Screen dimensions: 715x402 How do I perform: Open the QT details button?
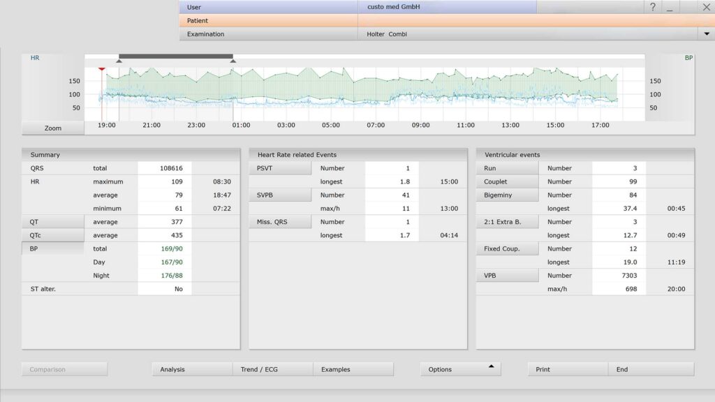pos(53,221)
